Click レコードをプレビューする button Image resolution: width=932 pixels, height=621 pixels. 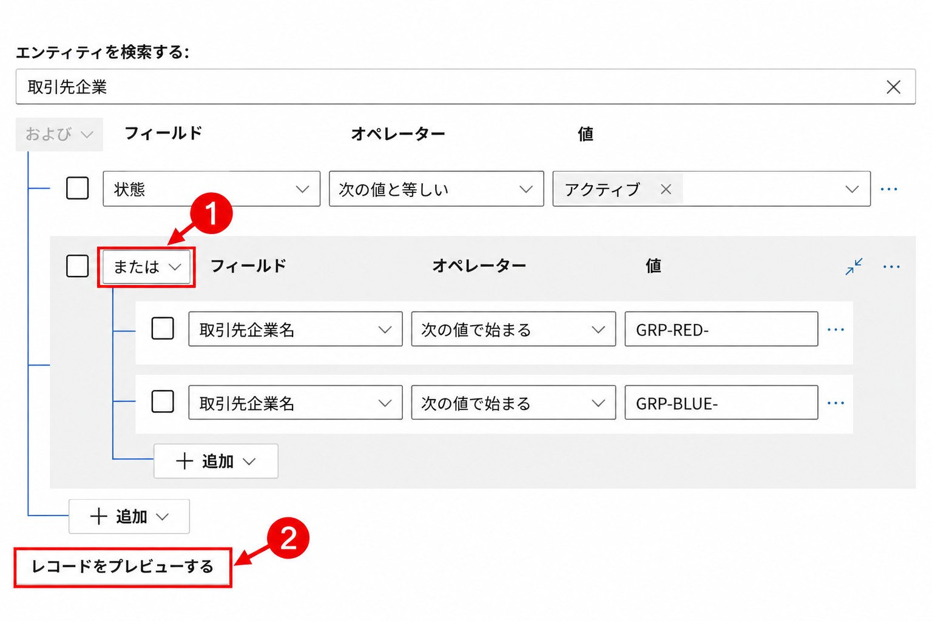pyautogui.click(x=123, y=567)
